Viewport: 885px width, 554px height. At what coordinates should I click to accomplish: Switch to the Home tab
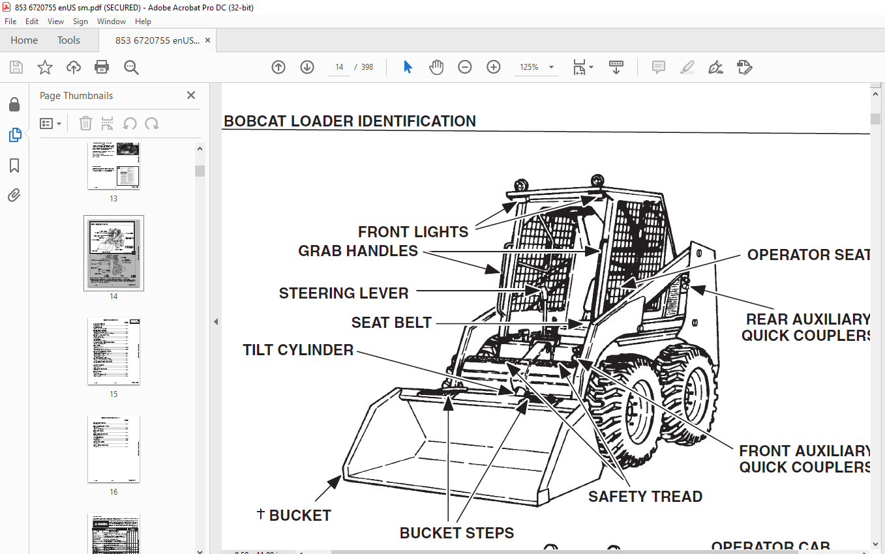coord(24,40)
